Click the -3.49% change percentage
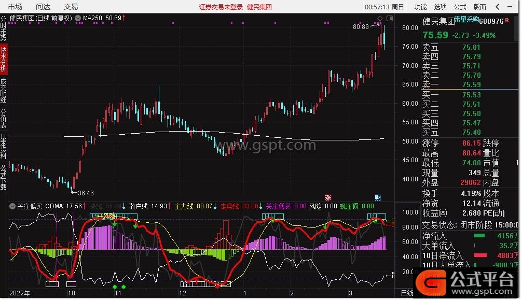 (485, 35)
